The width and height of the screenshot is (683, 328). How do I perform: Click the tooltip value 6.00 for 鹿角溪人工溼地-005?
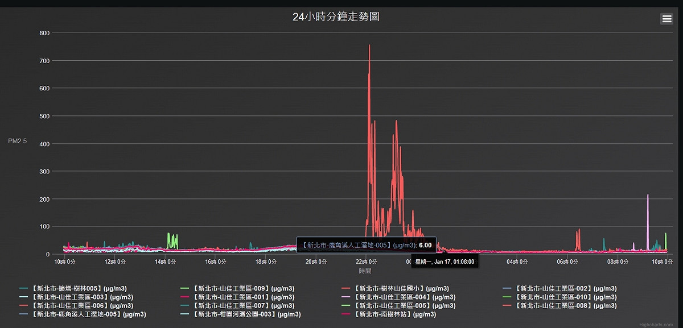[x=425, y=245]
